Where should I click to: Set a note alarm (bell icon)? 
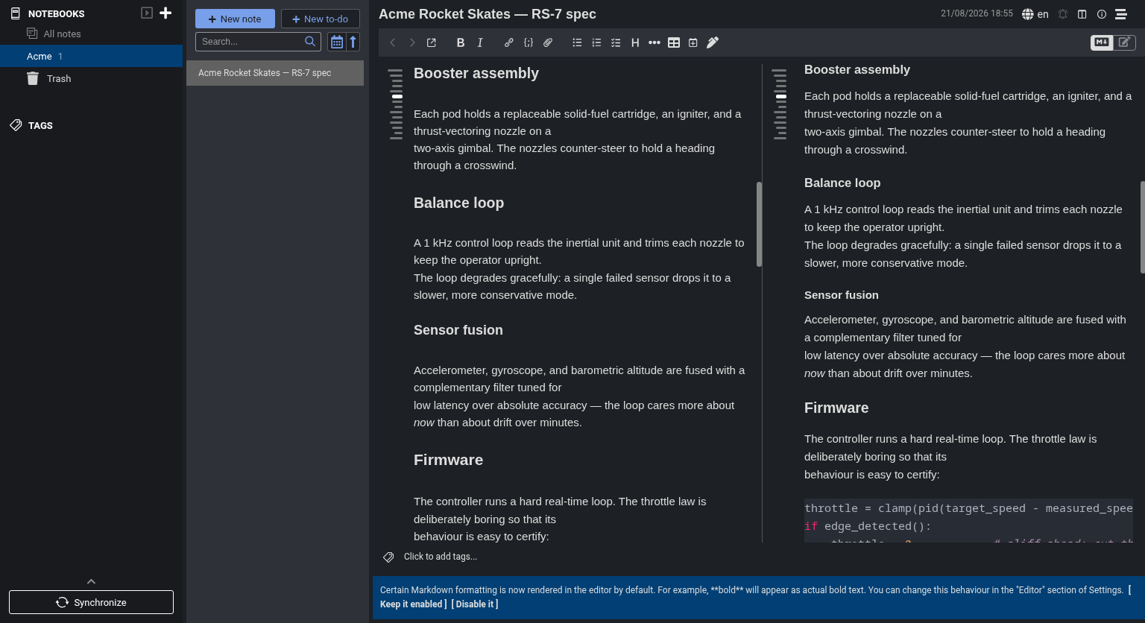pyautogui.click(x=1063, y=14)
